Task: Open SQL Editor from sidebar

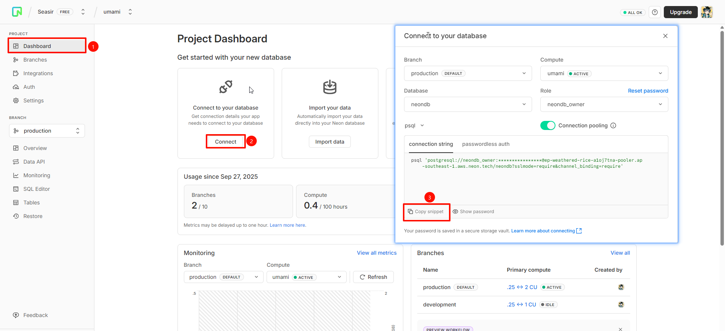Action: tap(36, 189)
